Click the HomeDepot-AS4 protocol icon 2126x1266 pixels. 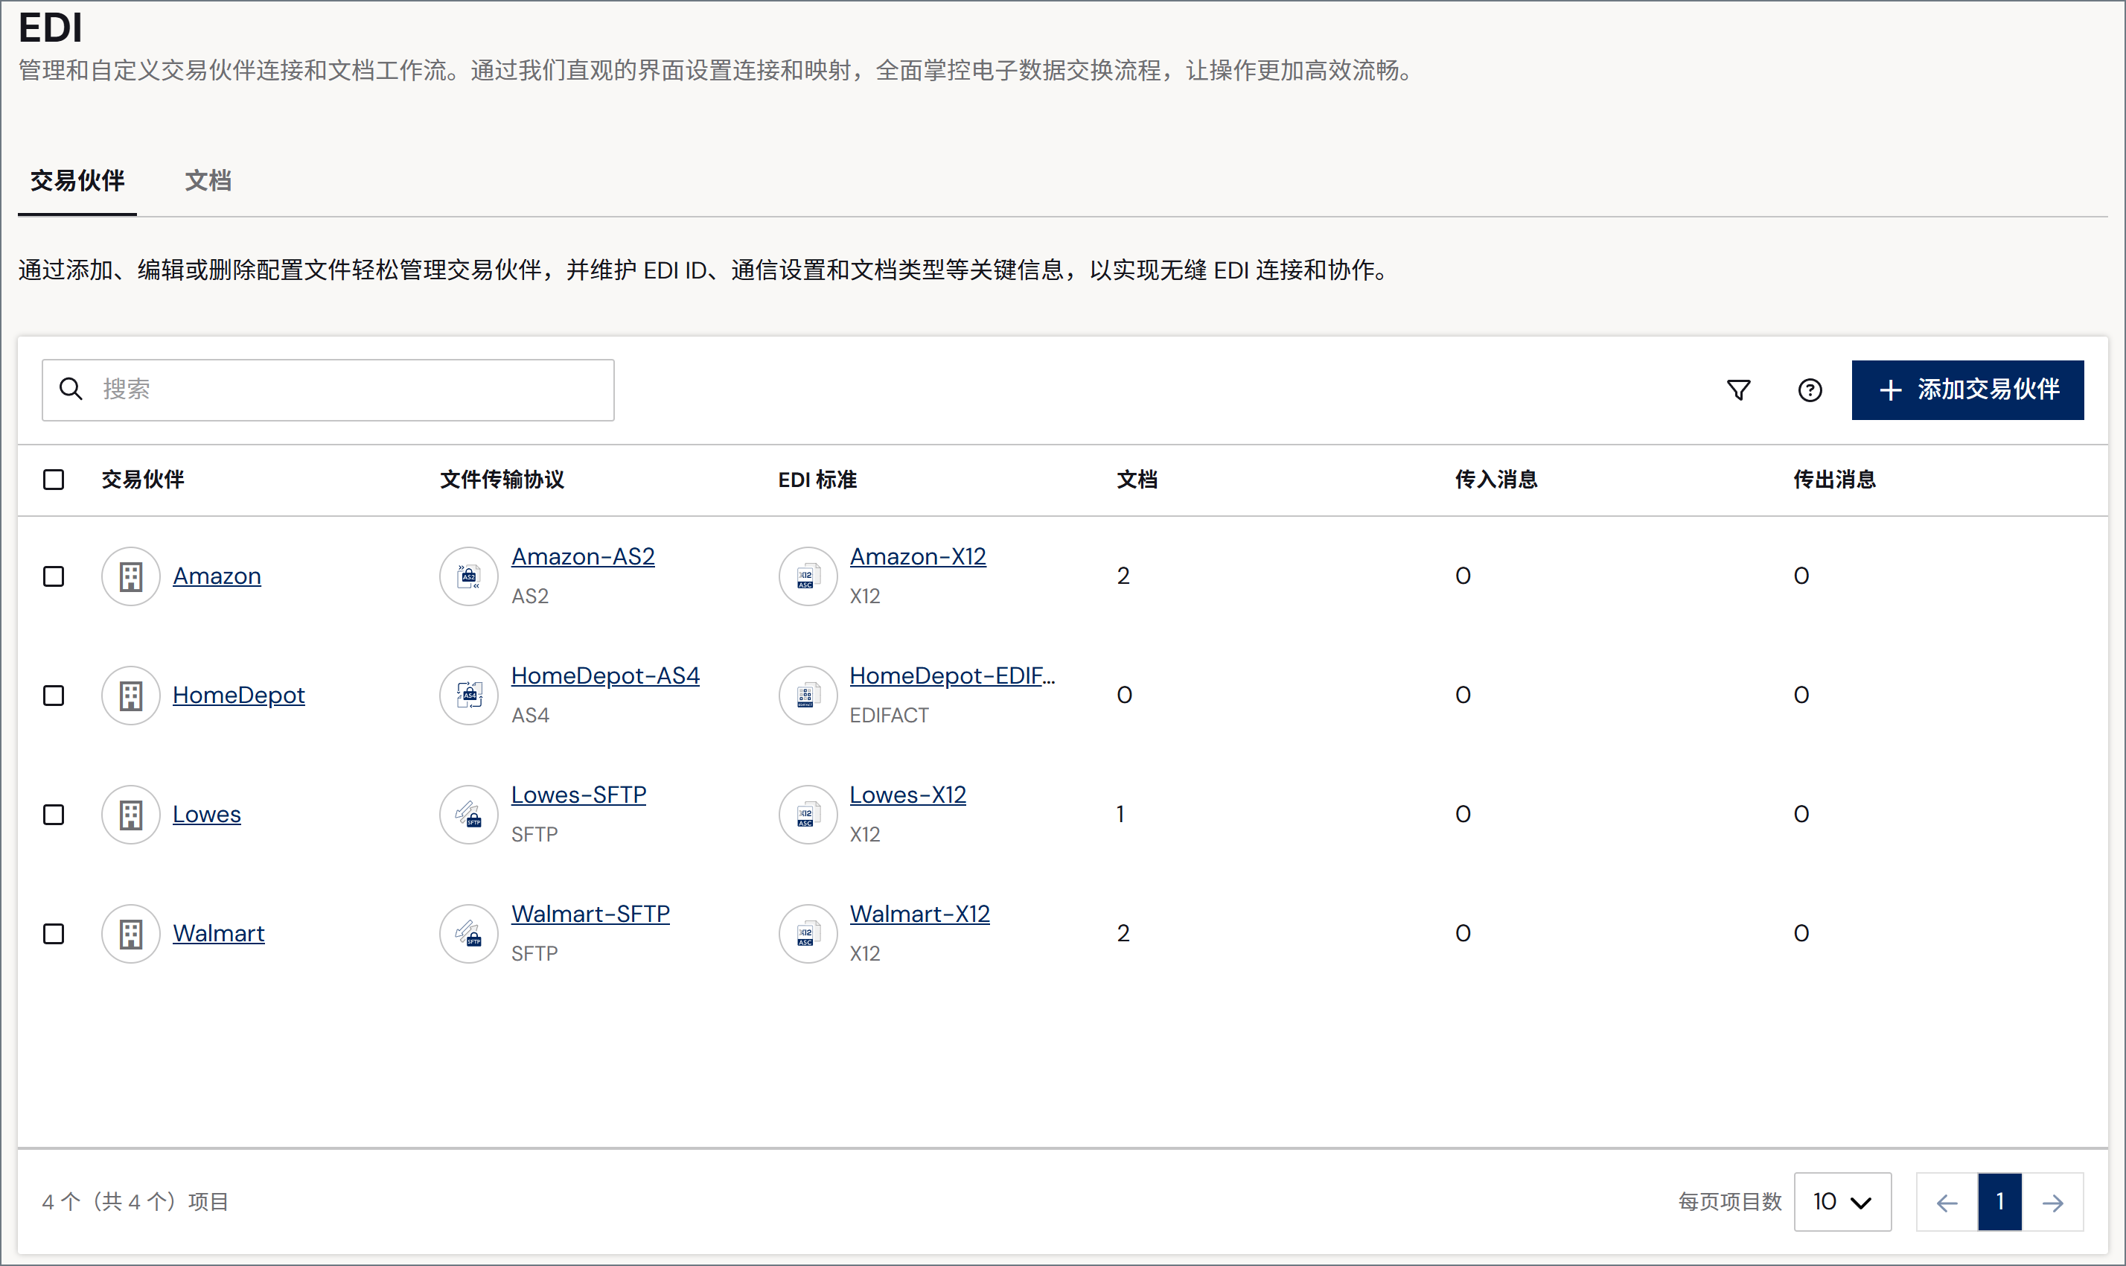[469, 696]
